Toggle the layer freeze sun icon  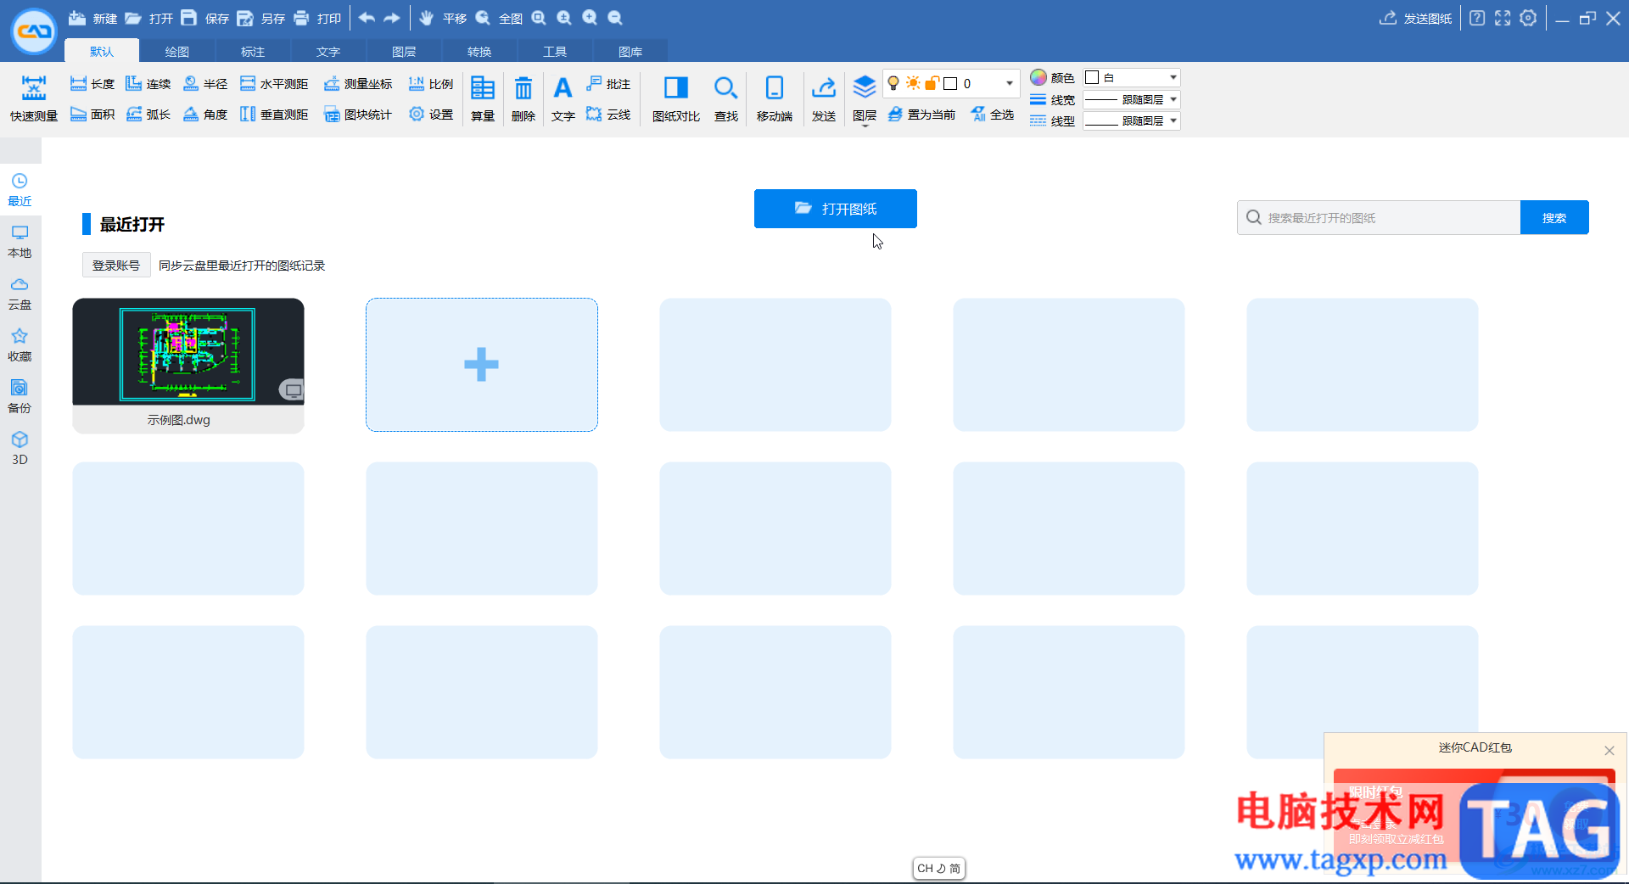click(913, 83)
